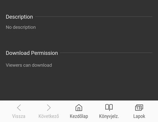
Task: Tap the Következő label
Action: click(49, 116)
